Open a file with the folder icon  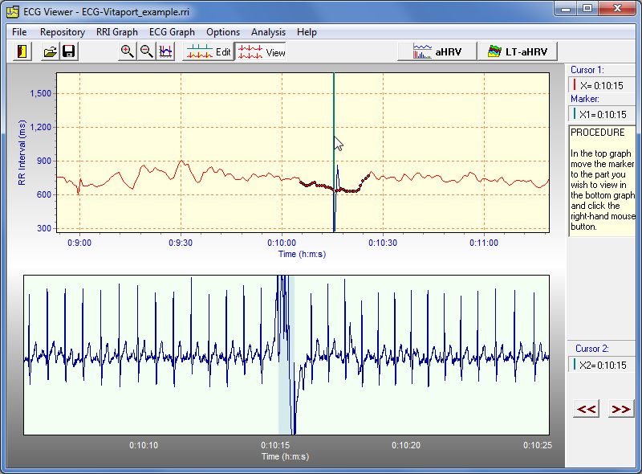50,52
